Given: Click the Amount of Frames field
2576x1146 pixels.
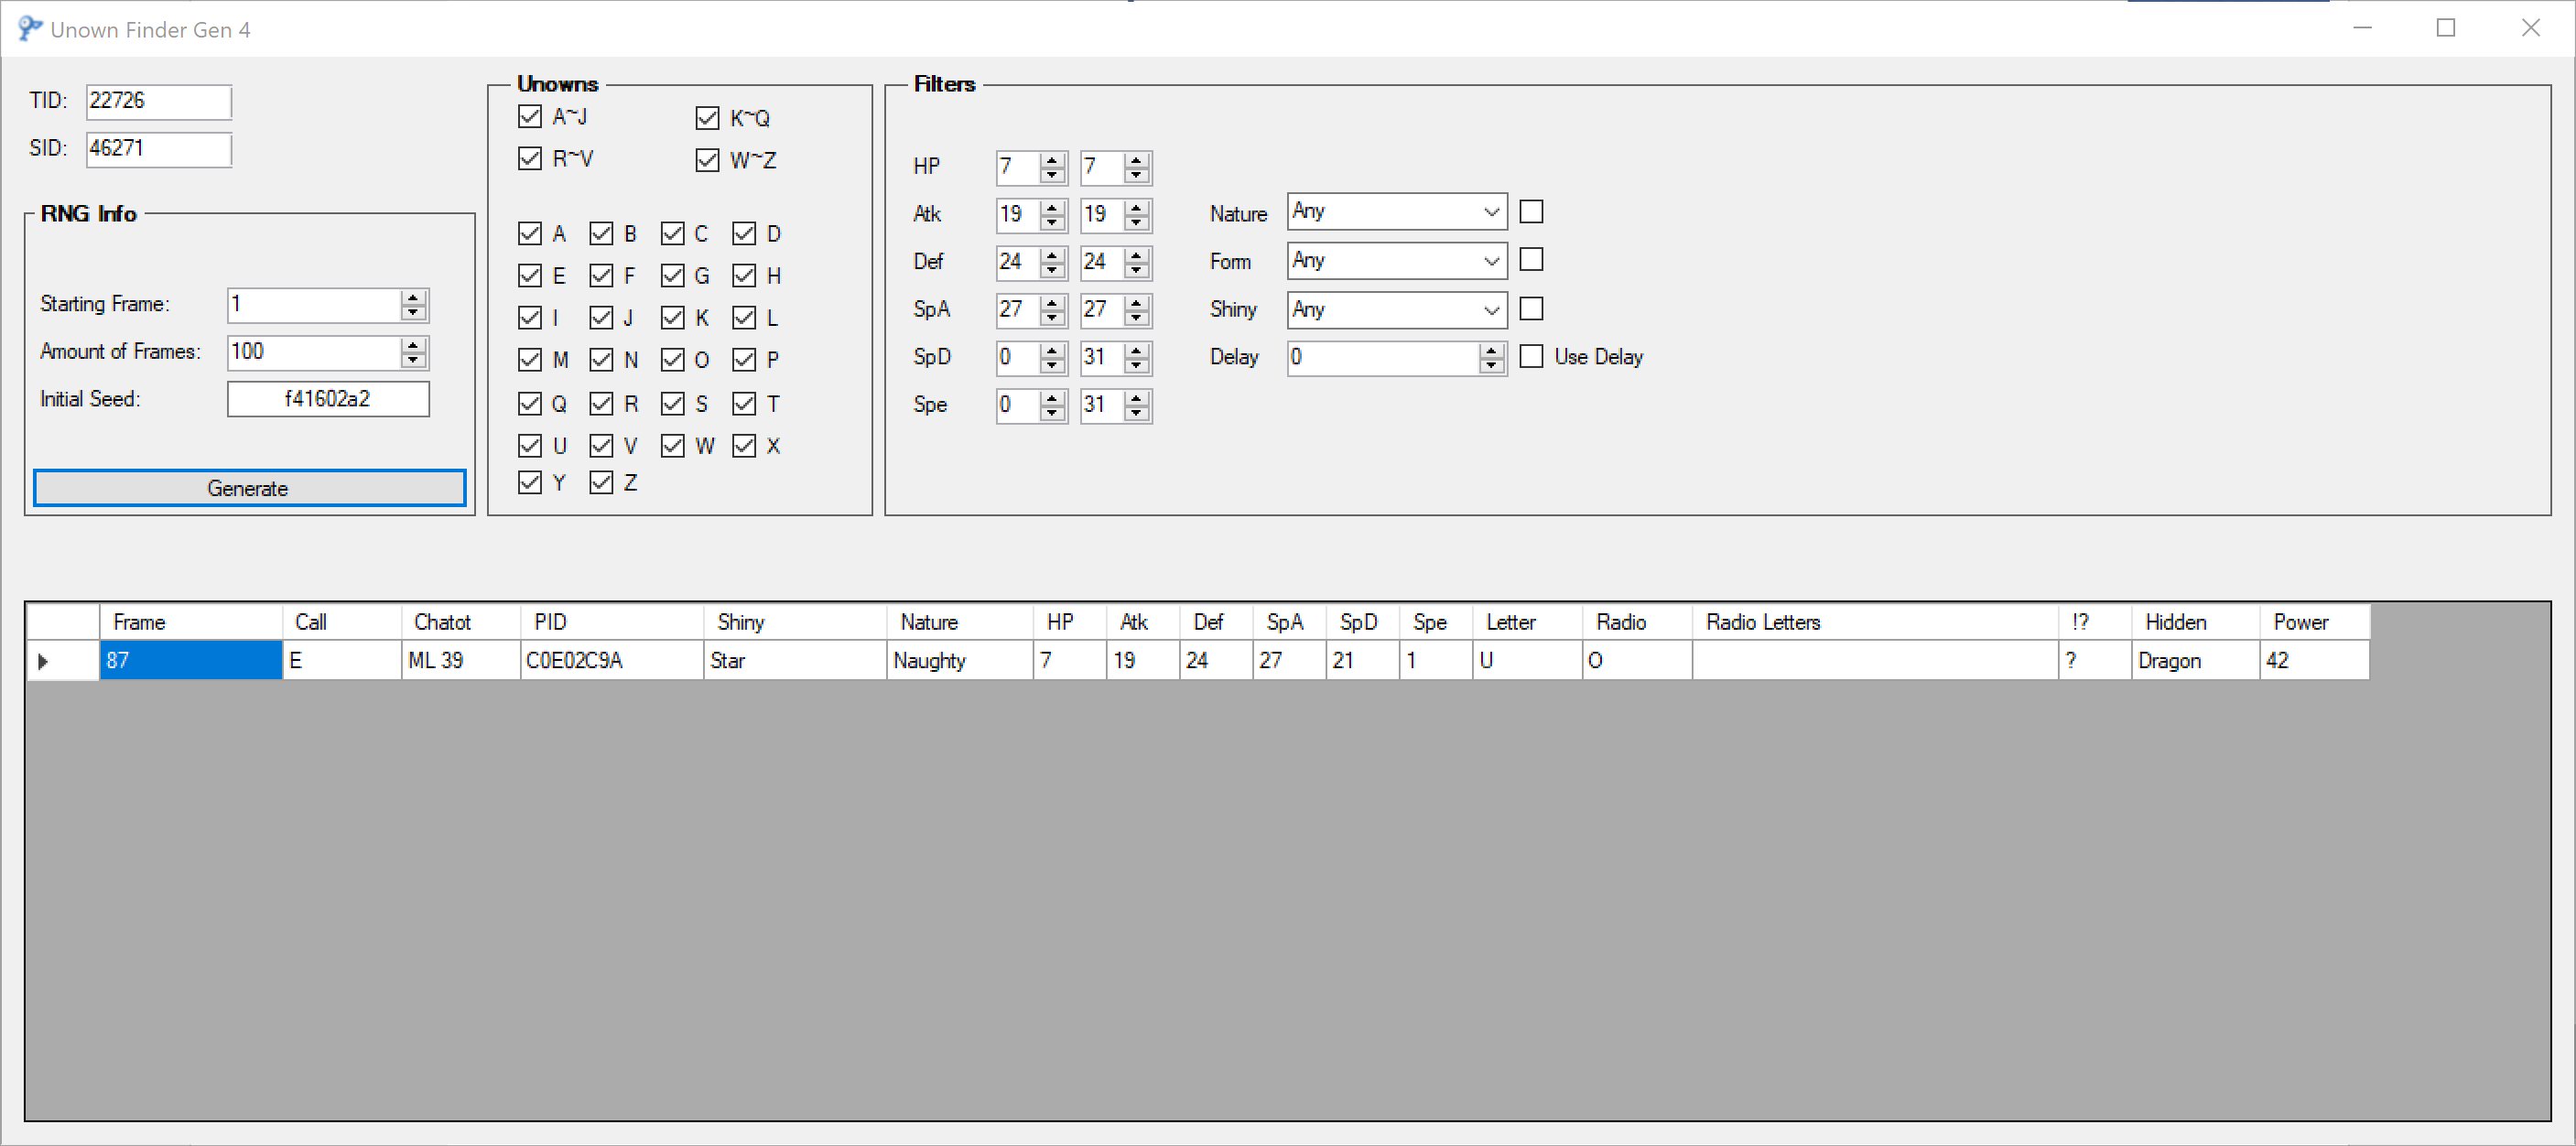Looking at the screenshot, I should [x=328, y=352].
